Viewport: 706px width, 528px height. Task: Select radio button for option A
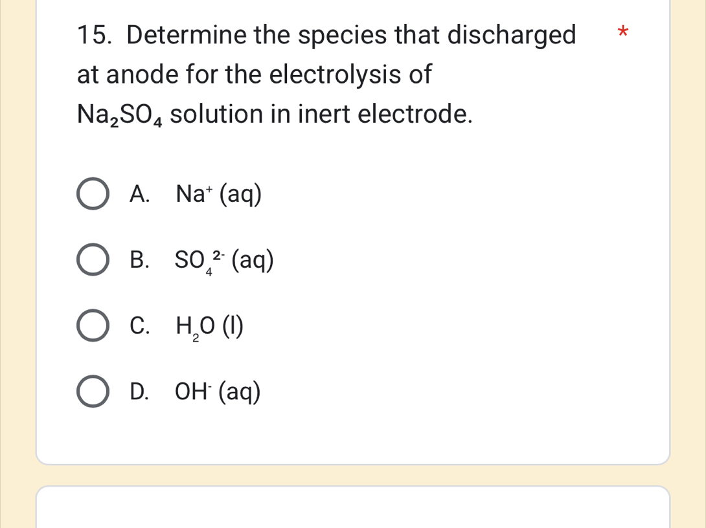92,195
